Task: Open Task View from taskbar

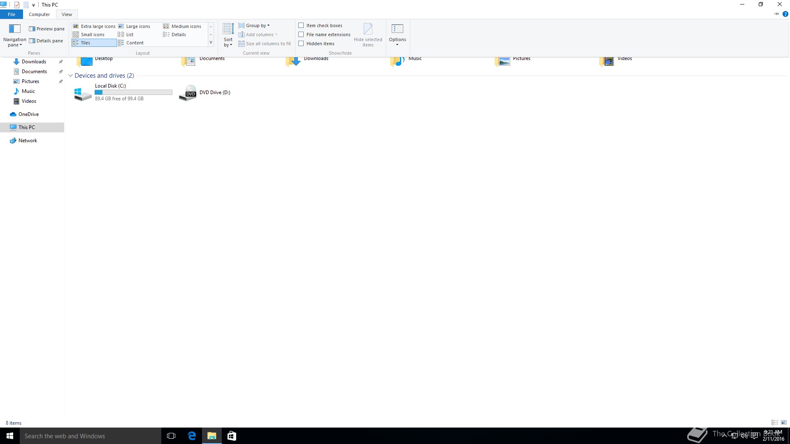Action: click(171, 436)
